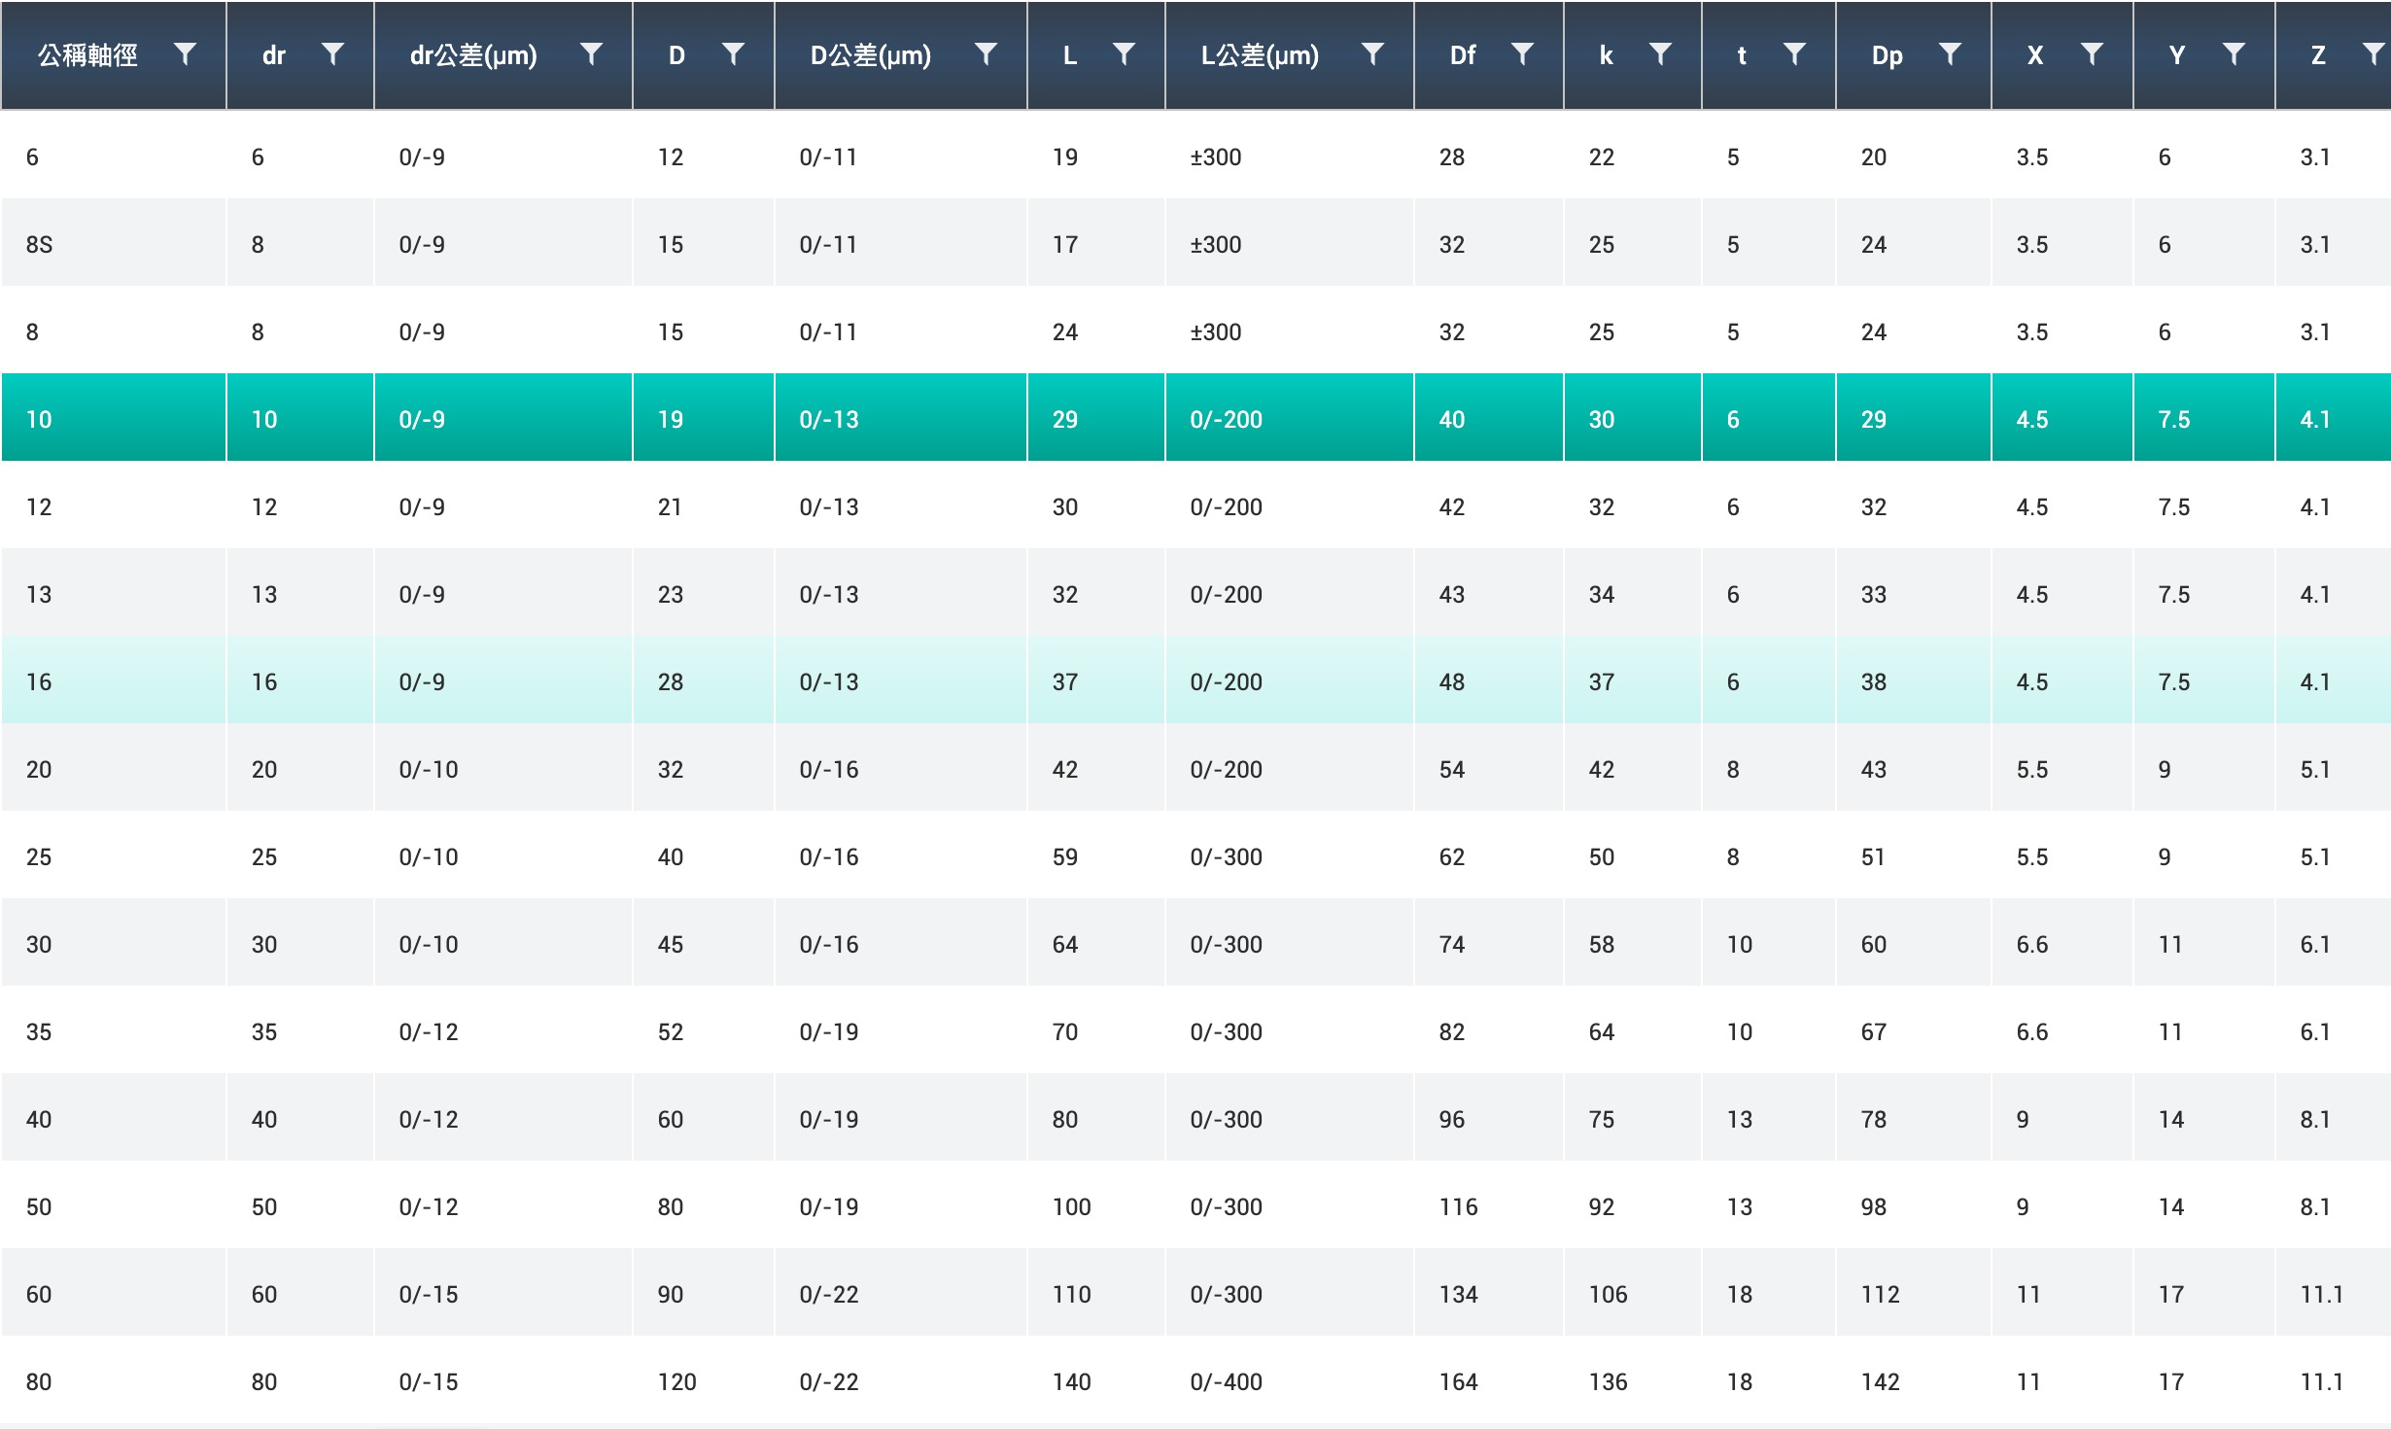The height and width of the screenshot is (1429, 2391).
Task: Click filter icon next to D公差(μm)
Action: coord(986,54)
